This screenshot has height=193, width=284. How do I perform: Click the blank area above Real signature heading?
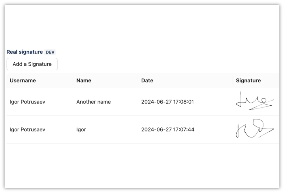143,26
